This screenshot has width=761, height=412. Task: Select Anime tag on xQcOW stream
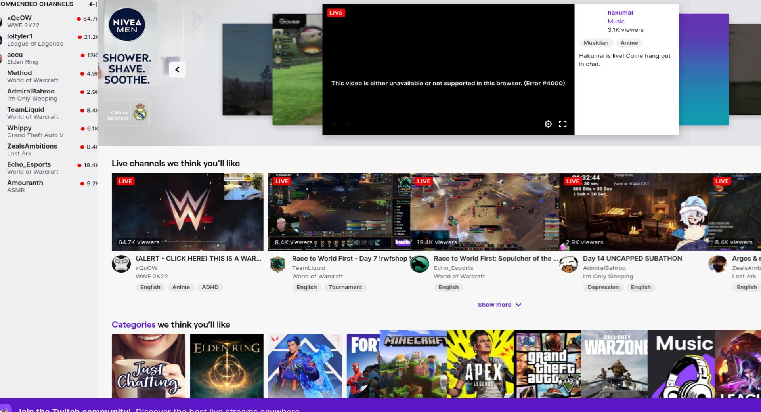(181, 287)
